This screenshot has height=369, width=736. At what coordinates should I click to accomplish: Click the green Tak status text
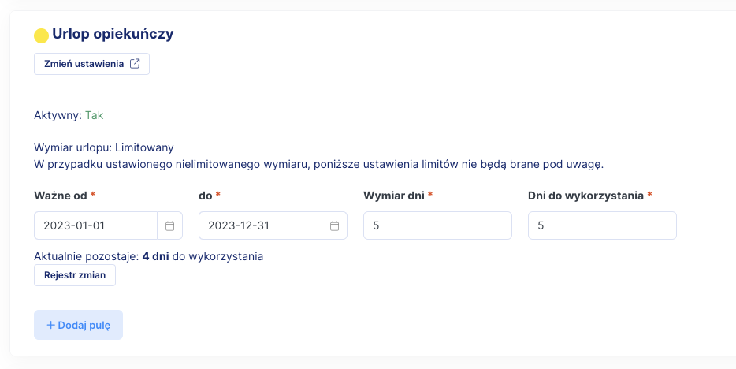pyautogui.click(x=94, y=115)
